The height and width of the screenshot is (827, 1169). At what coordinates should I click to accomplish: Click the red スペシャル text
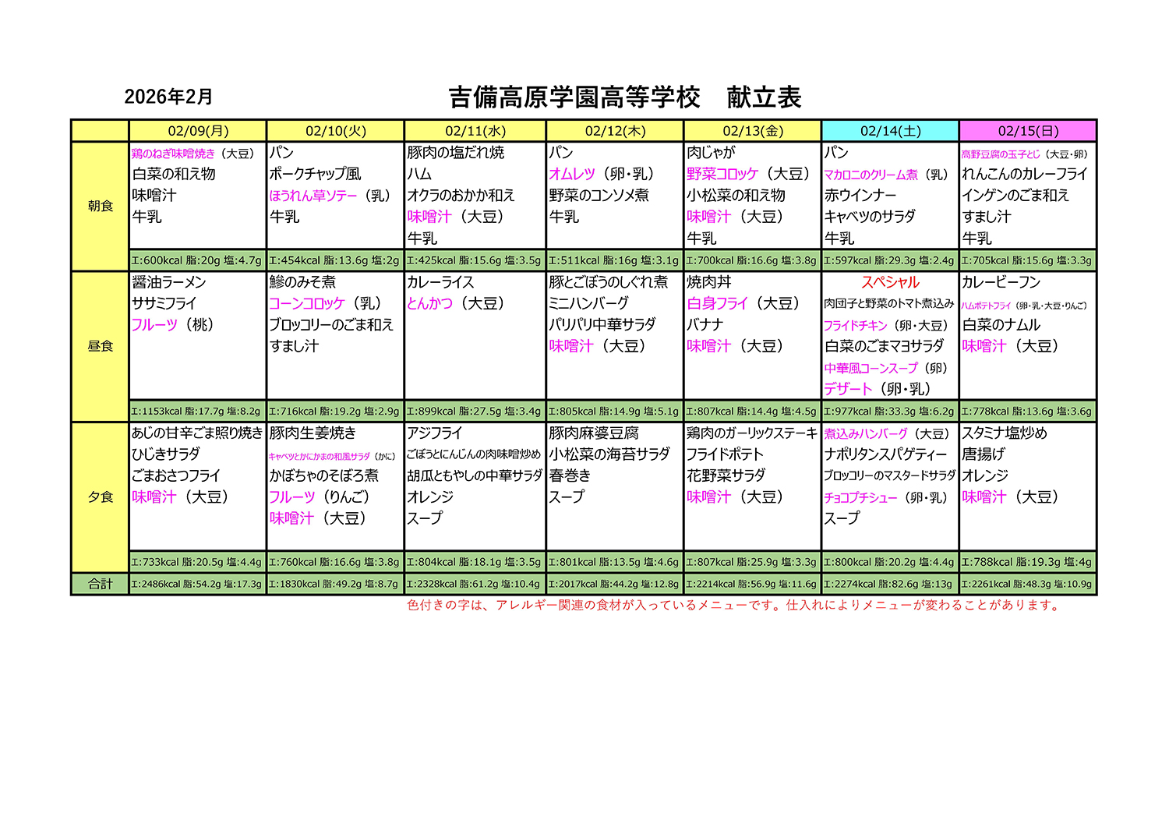click(x=890, y=282)
